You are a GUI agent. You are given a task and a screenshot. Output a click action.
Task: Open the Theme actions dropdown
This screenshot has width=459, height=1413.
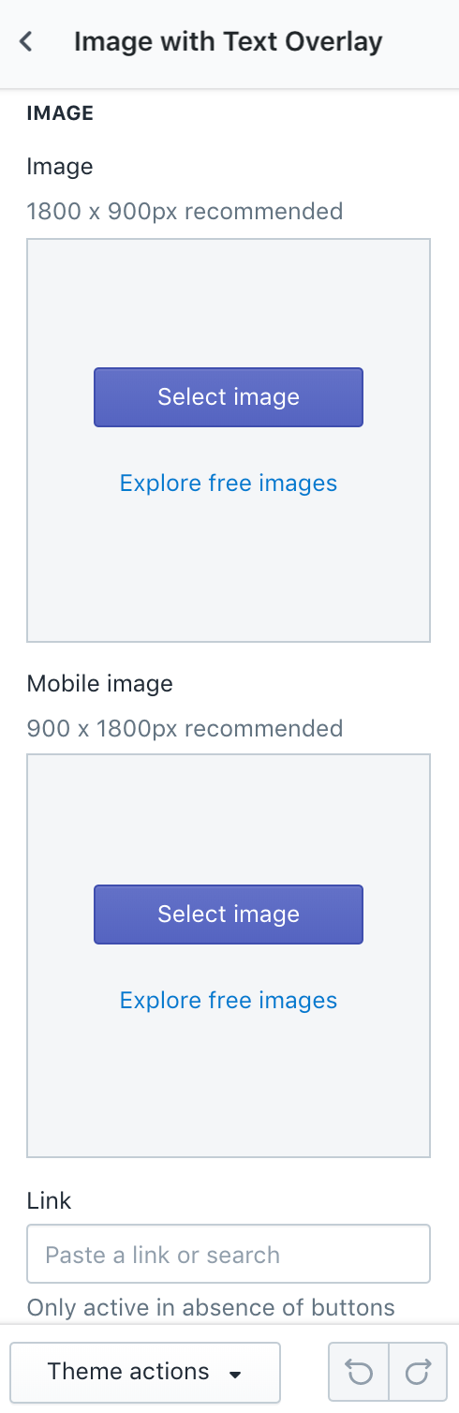145,1373
